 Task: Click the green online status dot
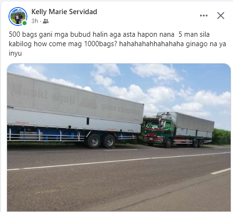(25, 23)
